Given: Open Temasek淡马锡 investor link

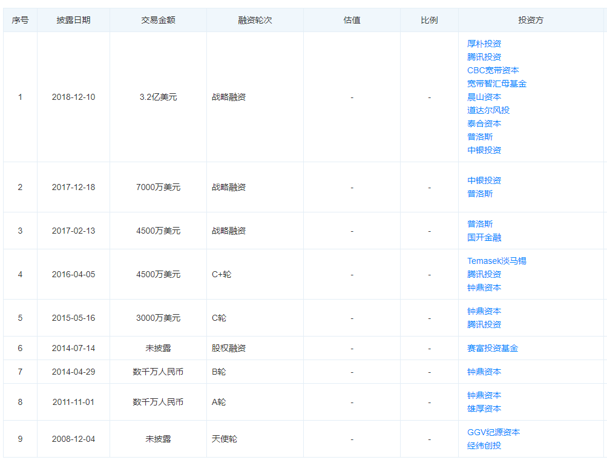Looking at the screenshot, I should click(x=497, y=261).
